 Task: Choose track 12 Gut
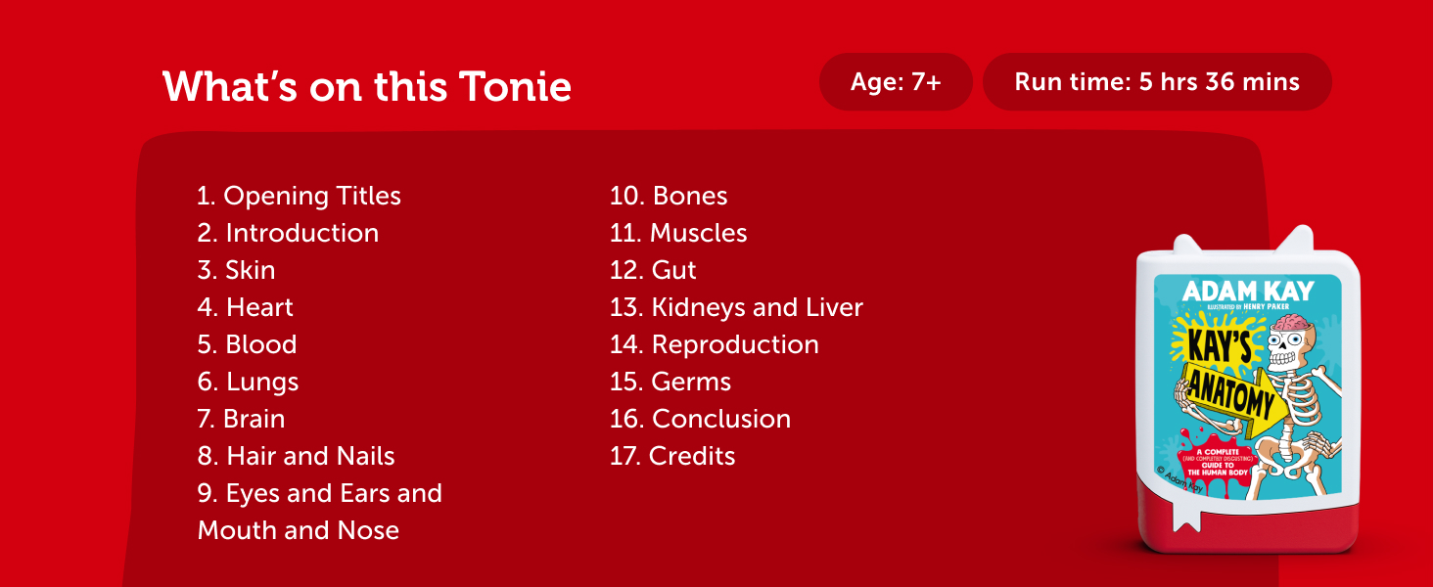653,270
